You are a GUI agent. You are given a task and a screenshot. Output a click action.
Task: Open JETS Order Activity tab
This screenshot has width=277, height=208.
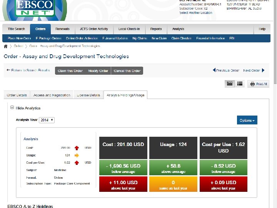pyautogui.click(x=94, y=29)
